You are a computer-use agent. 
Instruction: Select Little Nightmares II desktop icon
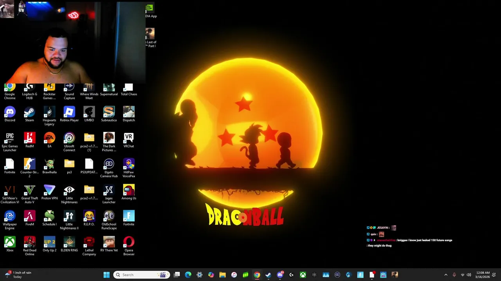pyautogui.click(x=69, y=220)
